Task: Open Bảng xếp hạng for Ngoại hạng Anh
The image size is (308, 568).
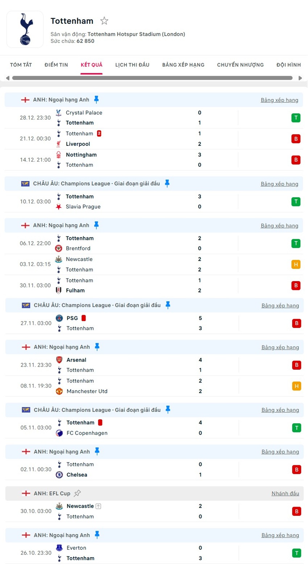Action: pos(279,100)
